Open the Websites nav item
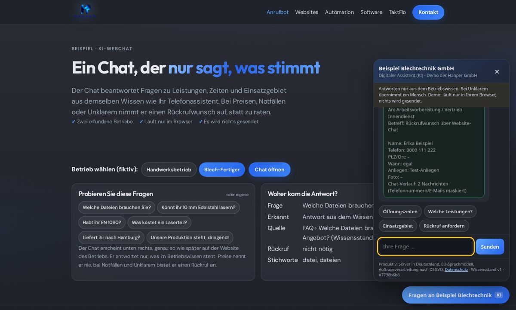Viewport: 516px width, 310px height. (307, 12)
